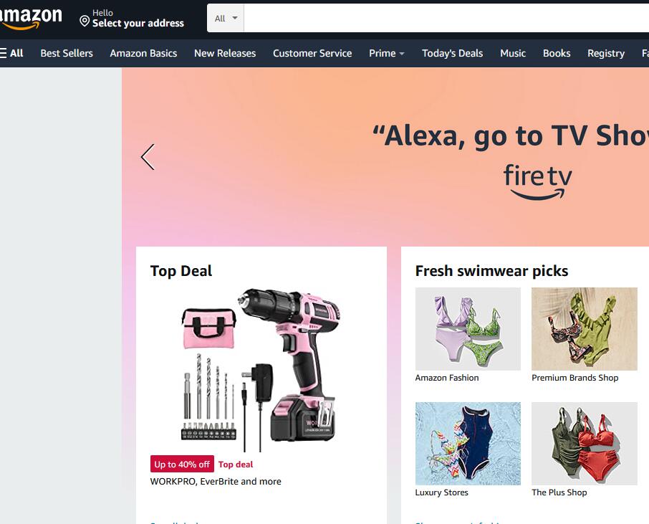This screenshot has width=649, height=524.
Task: Click the Amazon logo
Action: 30,18
